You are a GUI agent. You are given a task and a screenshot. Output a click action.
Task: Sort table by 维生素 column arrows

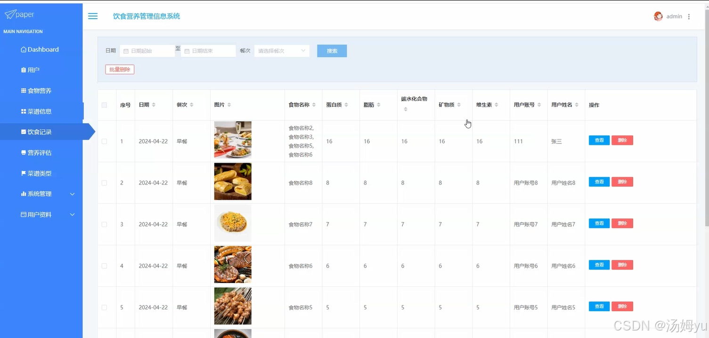pyautogui.click(x=497, y=105)
